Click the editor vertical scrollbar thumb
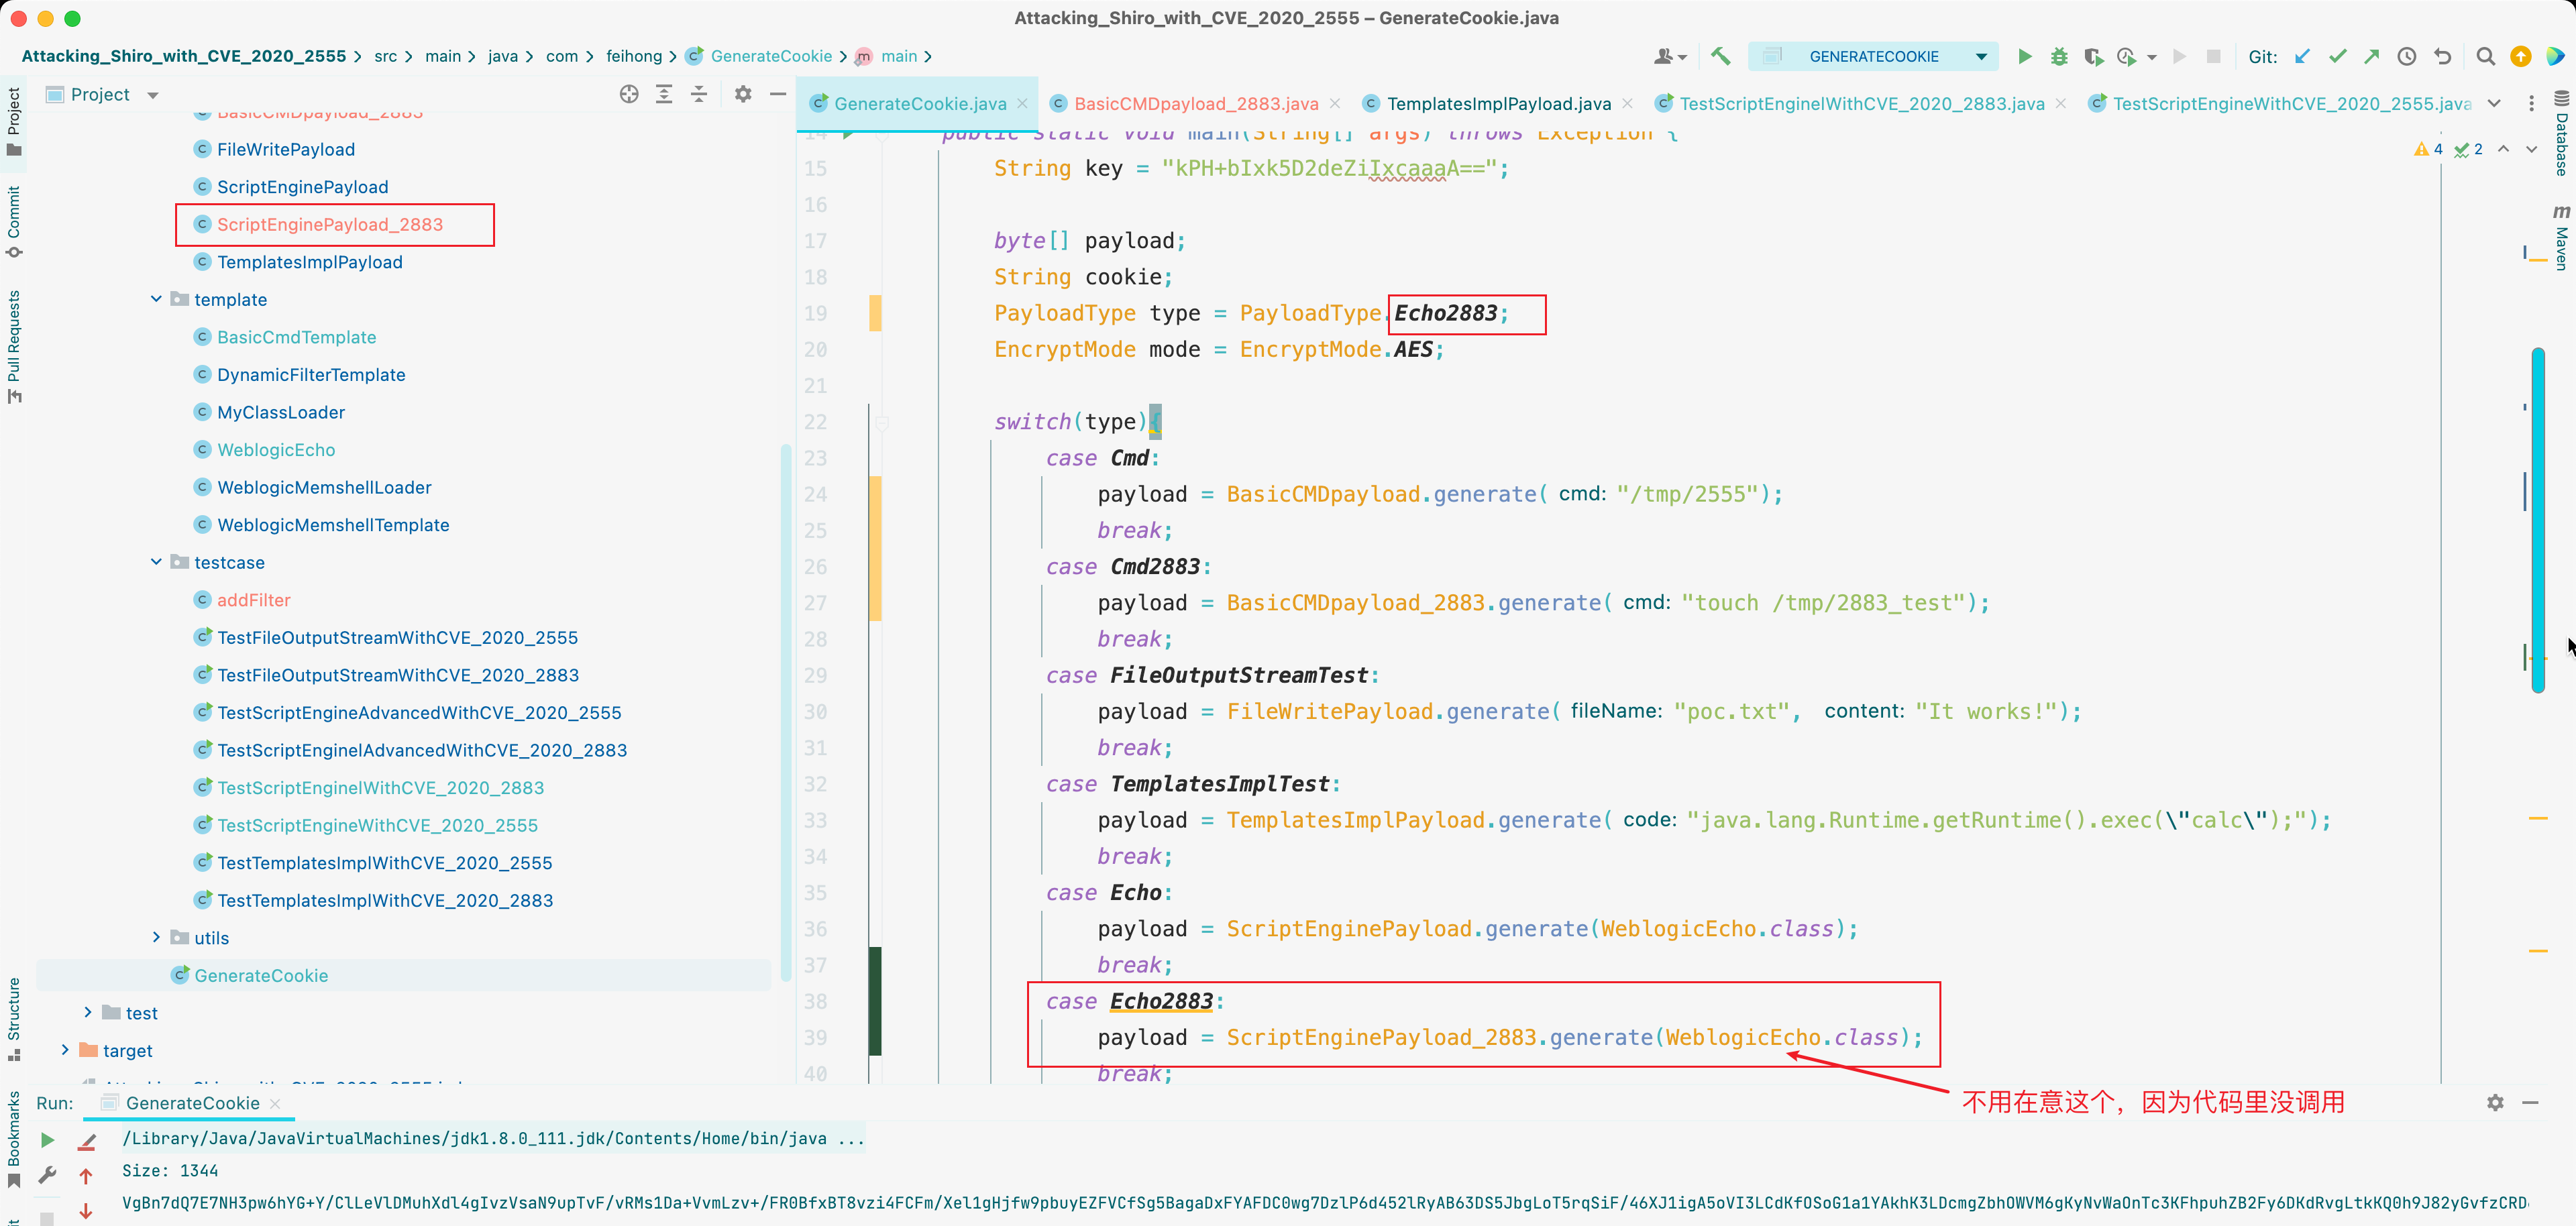This screenshot has height=1226, width=2576. pos(2537,520)
